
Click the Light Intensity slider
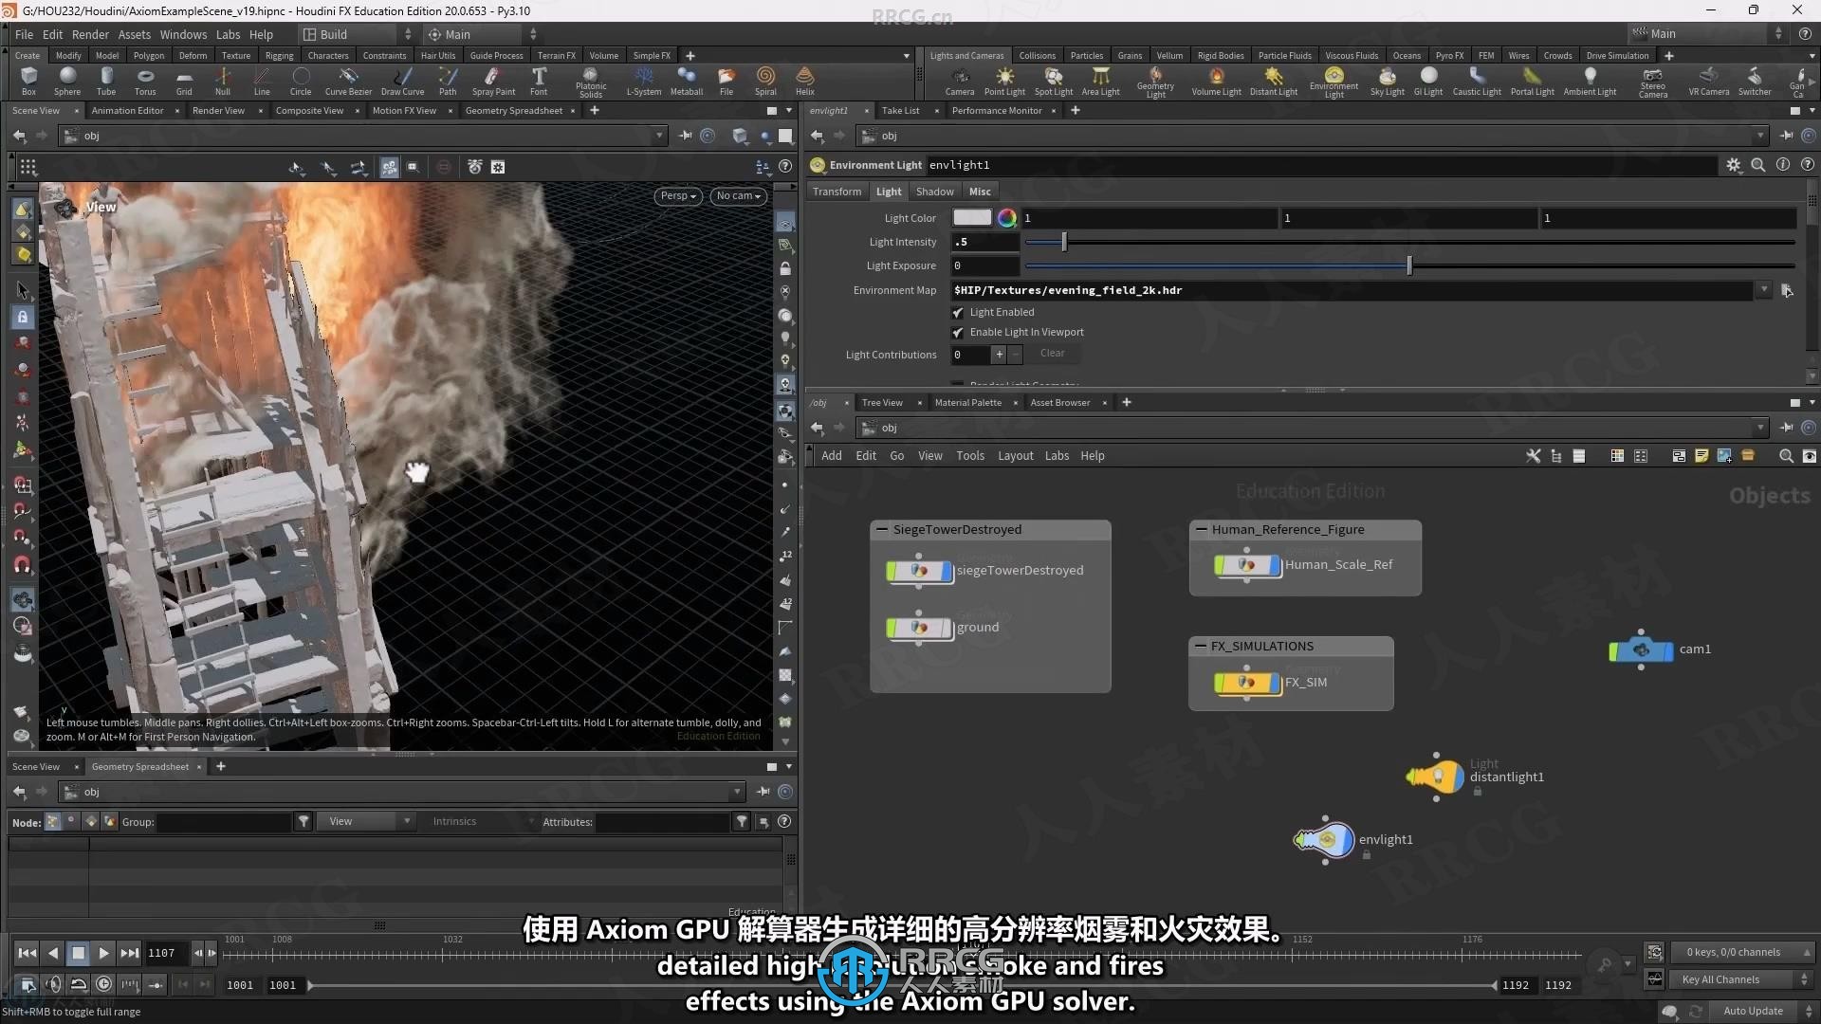(x=1409, y=242)
